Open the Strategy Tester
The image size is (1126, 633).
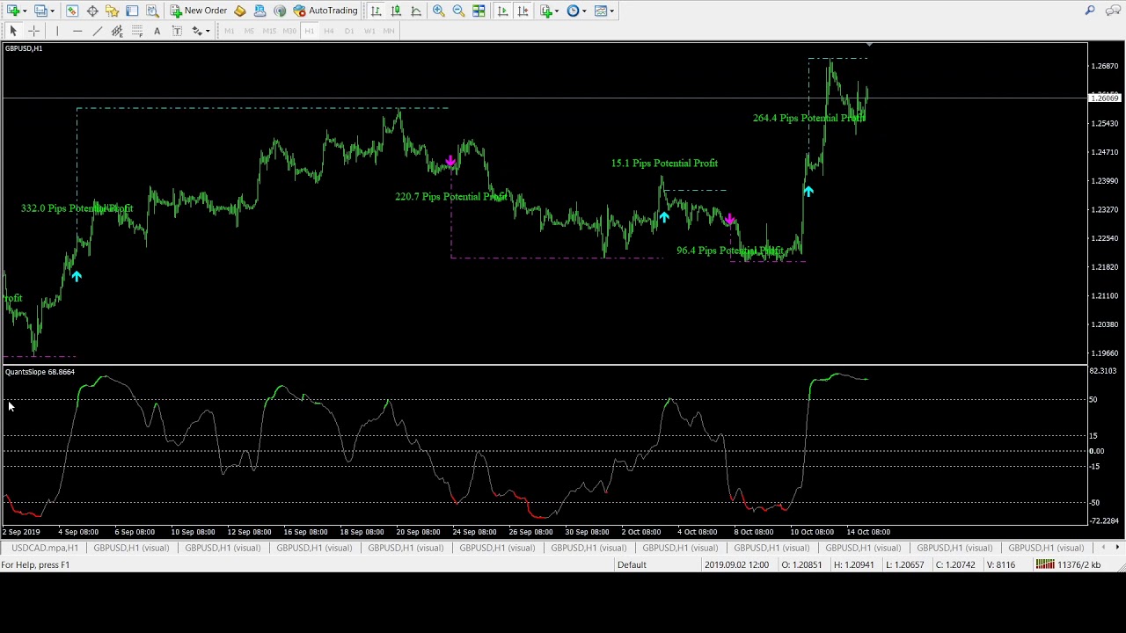152,11
